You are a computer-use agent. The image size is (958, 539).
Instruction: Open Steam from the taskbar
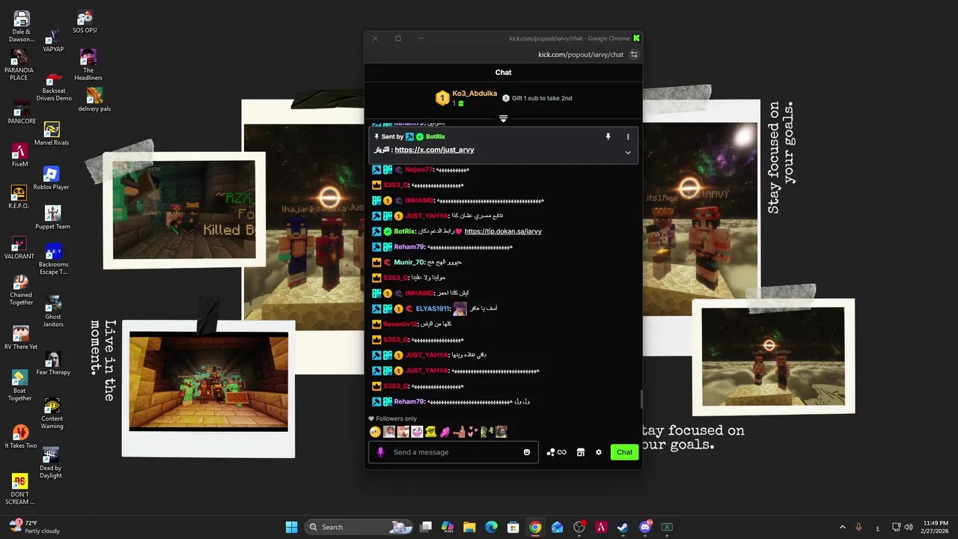pos(623,527)
